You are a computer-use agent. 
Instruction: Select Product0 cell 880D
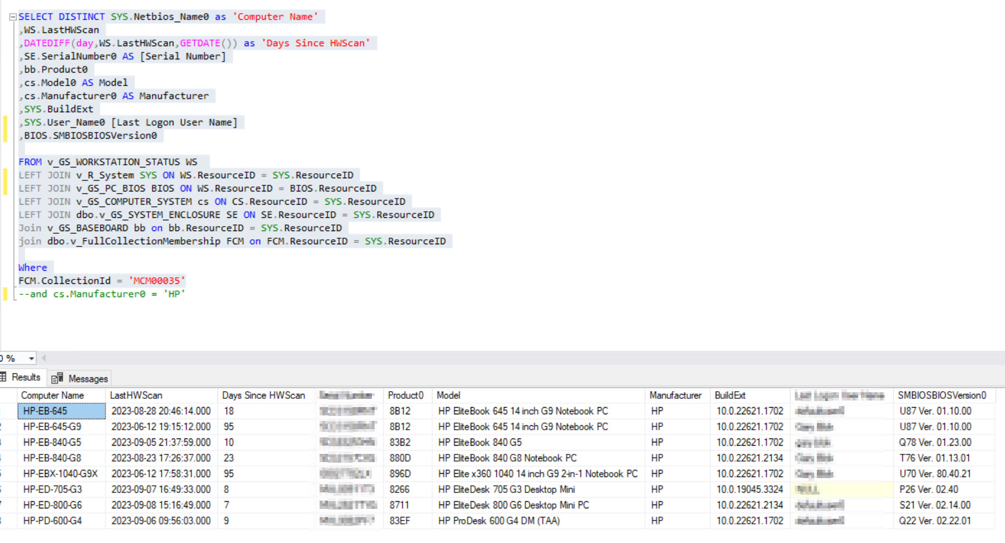pyautogui.click(x=409, y=458)
